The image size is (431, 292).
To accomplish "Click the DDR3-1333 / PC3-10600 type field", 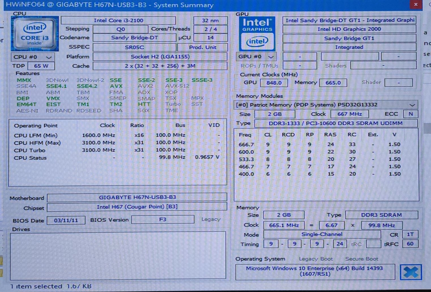I will coord(336,124).
